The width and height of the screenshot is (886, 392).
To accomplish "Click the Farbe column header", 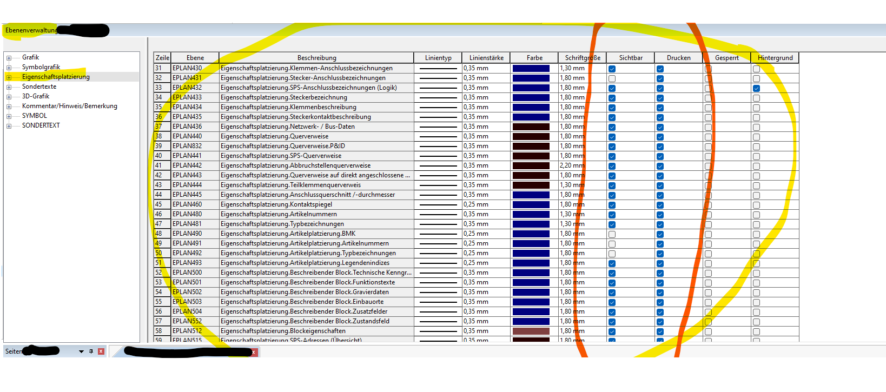I will (534, 58).
